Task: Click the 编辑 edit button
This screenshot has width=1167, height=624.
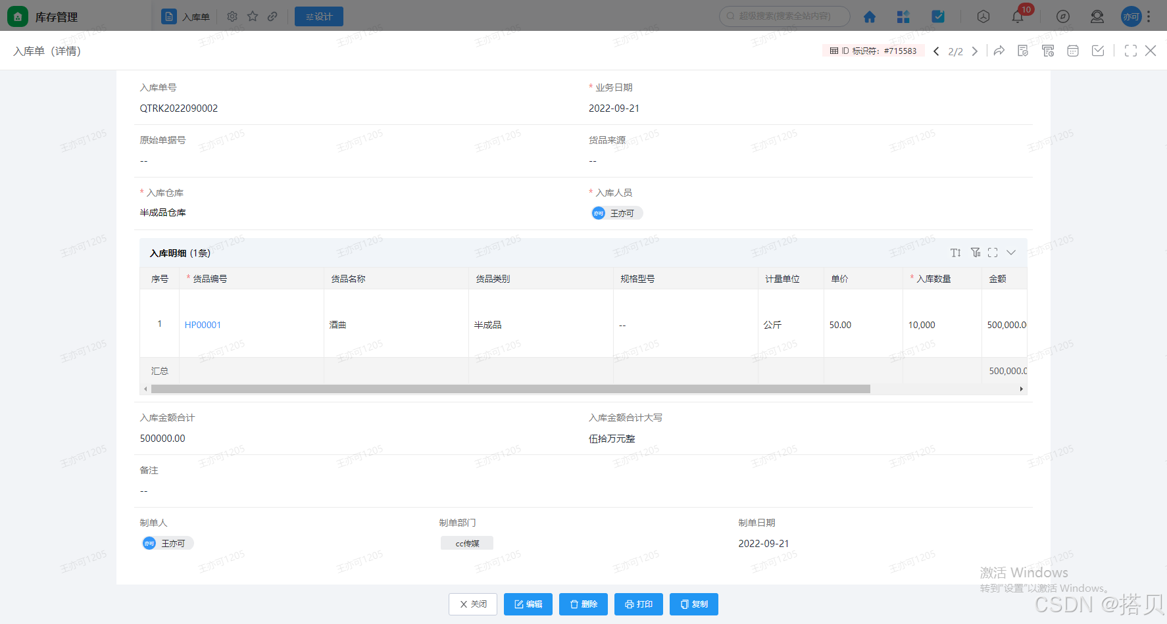Action: (x=528, y=604)
